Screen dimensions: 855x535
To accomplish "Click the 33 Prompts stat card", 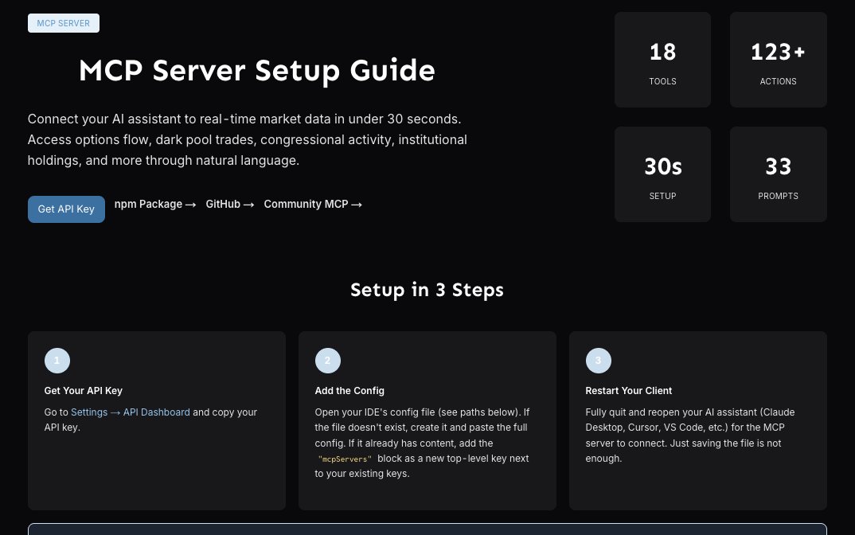I will pyautogui.click(x=778, y=174).
